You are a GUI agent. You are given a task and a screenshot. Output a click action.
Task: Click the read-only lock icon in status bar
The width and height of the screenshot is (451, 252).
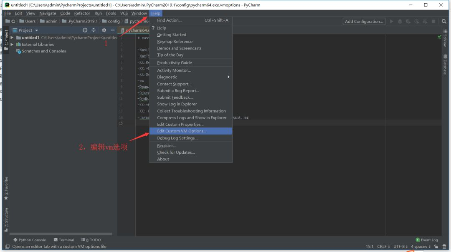point(436,247)
